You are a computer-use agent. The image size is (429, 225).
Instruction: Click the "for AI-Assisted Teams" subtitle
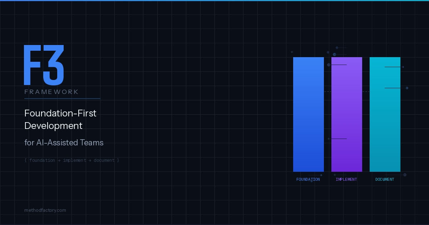point(64,142)
